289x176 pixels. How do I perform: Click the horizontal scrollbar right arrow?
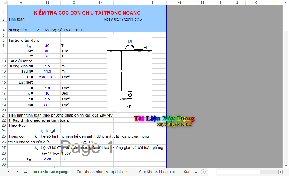click(x=280, y=172)
